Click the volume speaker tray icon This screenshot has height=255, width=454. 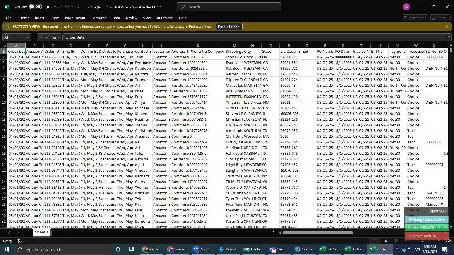click(x=417, y=249)
